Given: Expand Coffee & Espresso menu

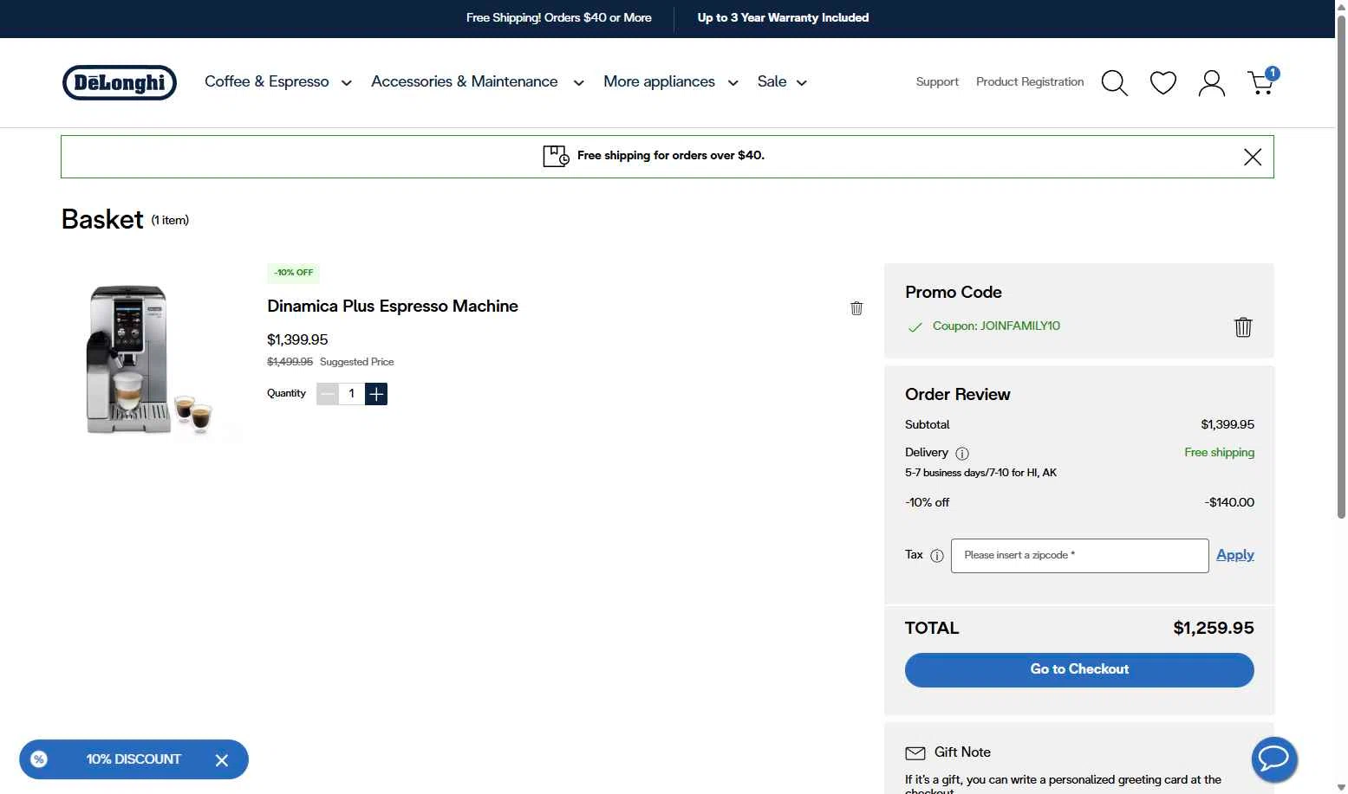Looking at the screenshot, I should pos(278,81).
